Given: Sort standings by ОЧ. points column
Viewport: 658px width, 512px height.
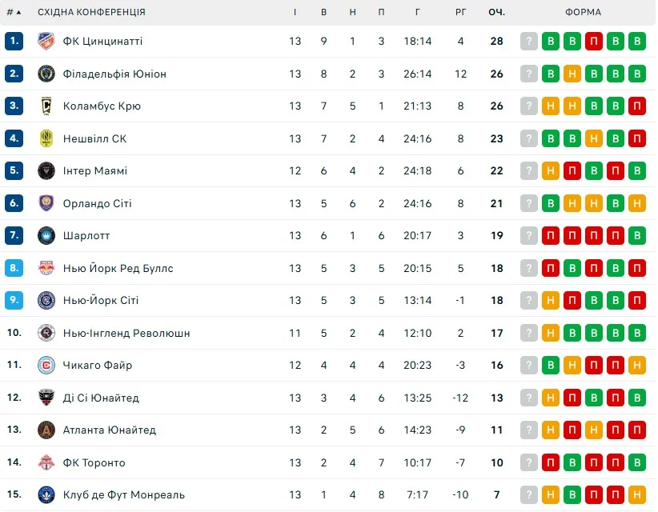Looking at the screenshot, I should click(x=496, y=12).
